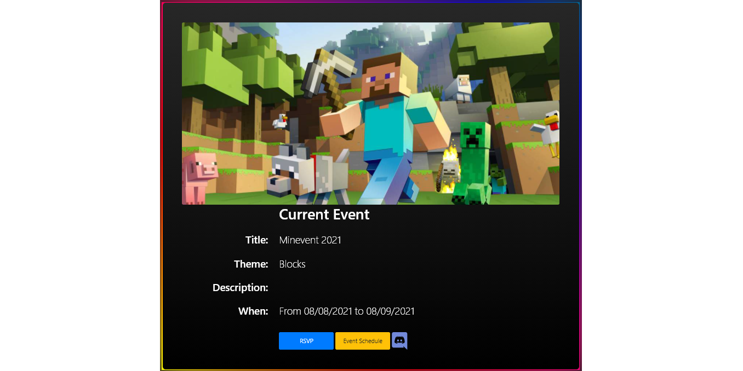Click the "Description:" label
The image size is (743, 371).
pyautogui.click(x=241, y=287)
